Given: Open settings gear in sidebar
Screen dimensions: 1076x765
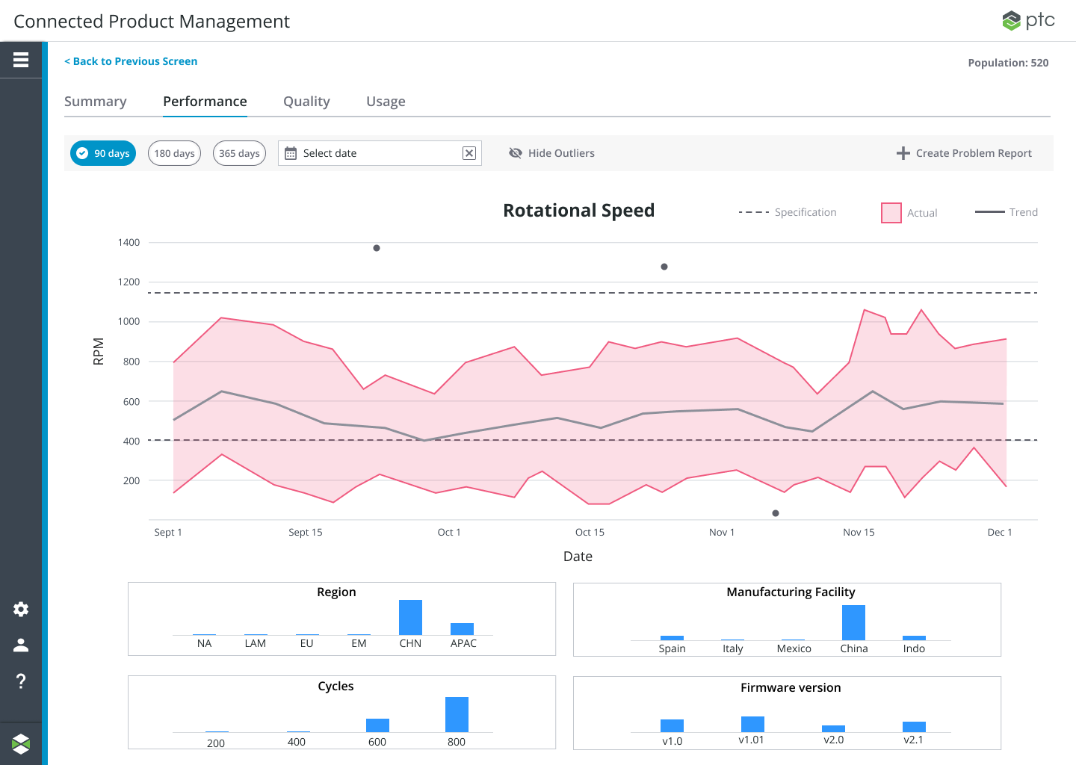Looking at the screenshot, I should [x=21, y=609].
